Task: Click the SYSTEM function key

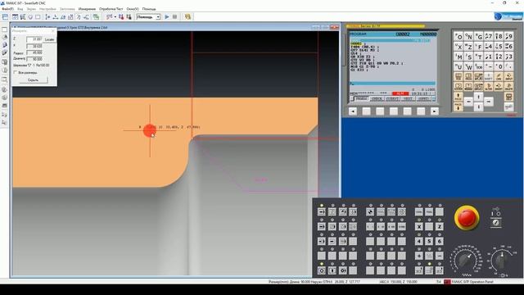Action: [x=458, y=87]
